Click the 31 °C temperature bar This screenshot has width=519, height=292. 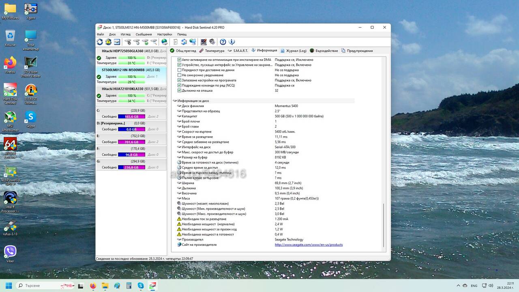click(x=131, y=63)
